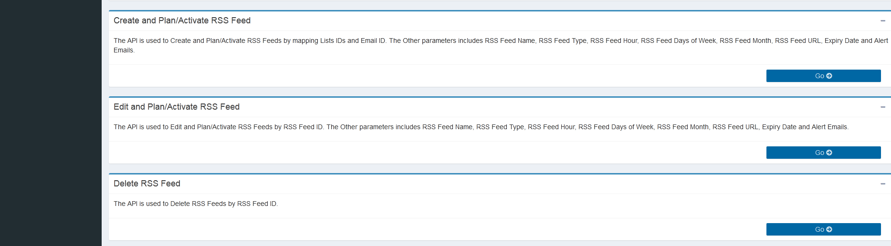Click the arrow icon in Create panel's Go button
Image resolution: width=891 pixels, height=246 pixels.
[x=829, y=76]
